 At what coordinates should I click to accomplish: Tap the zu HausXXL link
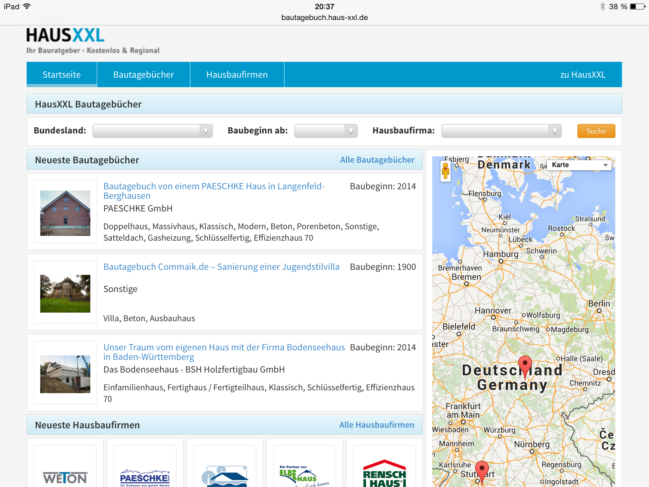[582, 75]
